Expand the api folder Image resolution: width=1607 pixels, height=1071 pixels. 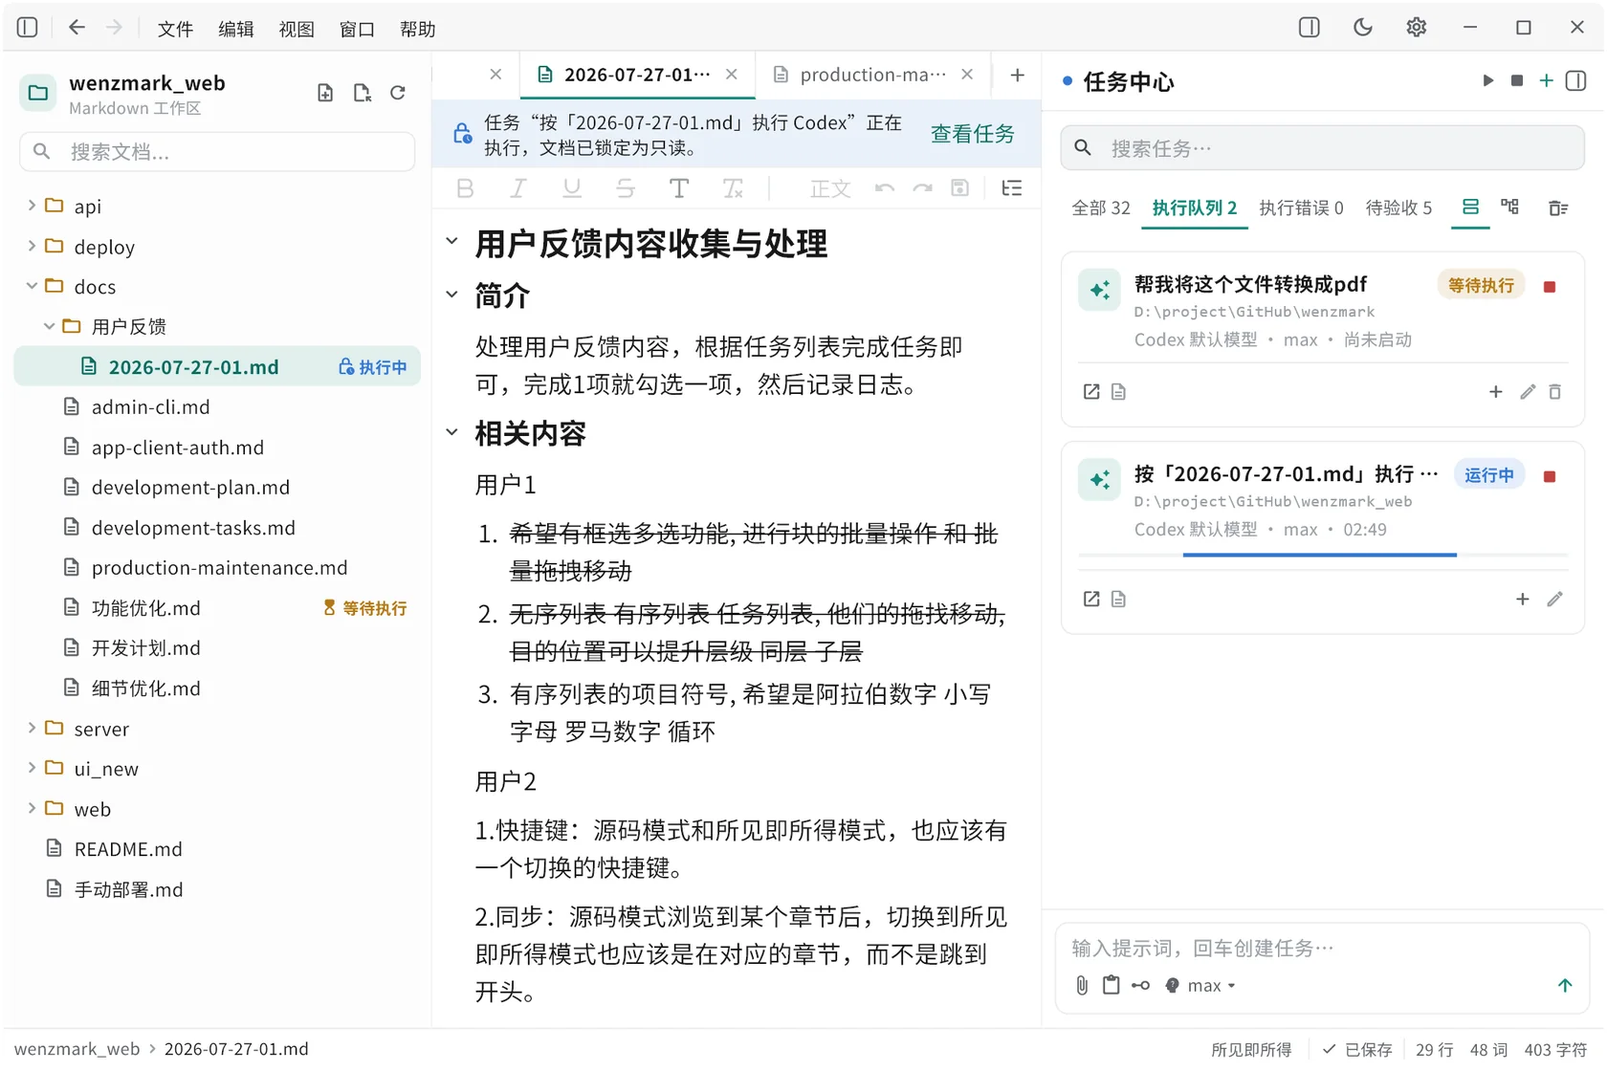click(32, 206)
